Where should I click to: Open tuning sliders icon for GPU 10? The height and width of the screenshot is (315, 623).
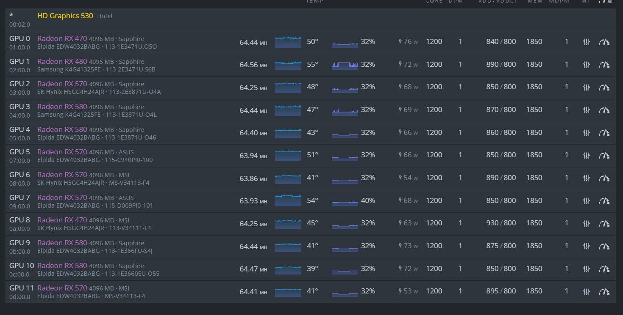tap(587, 269)
